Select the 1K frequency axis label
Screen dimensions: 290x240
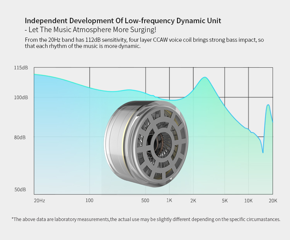click(x=169, y=201)
